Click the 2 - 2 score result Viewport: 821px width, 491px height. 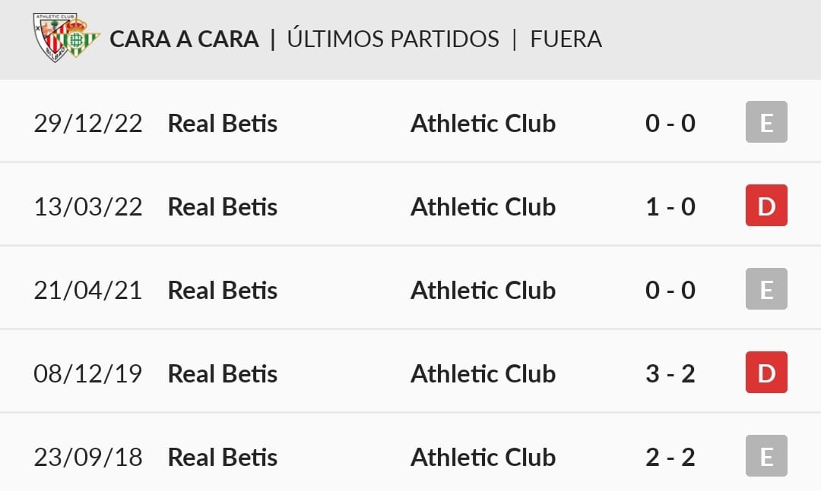(670, 458)
